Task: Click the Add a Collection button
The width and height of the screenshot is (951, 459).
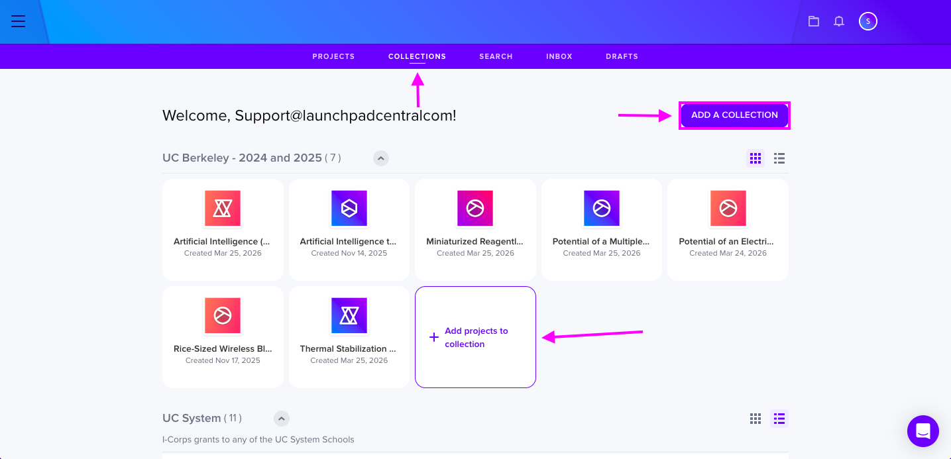Action: click(x=734, y=115)
